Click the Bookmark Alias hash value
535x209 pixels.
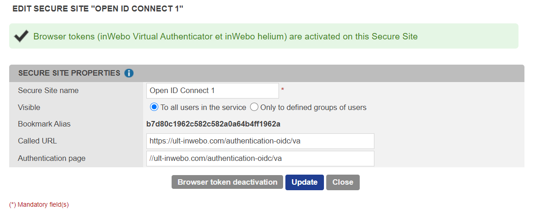pos(213,124)
